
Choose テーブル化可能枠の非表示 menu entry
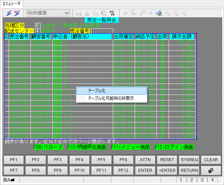111,98
